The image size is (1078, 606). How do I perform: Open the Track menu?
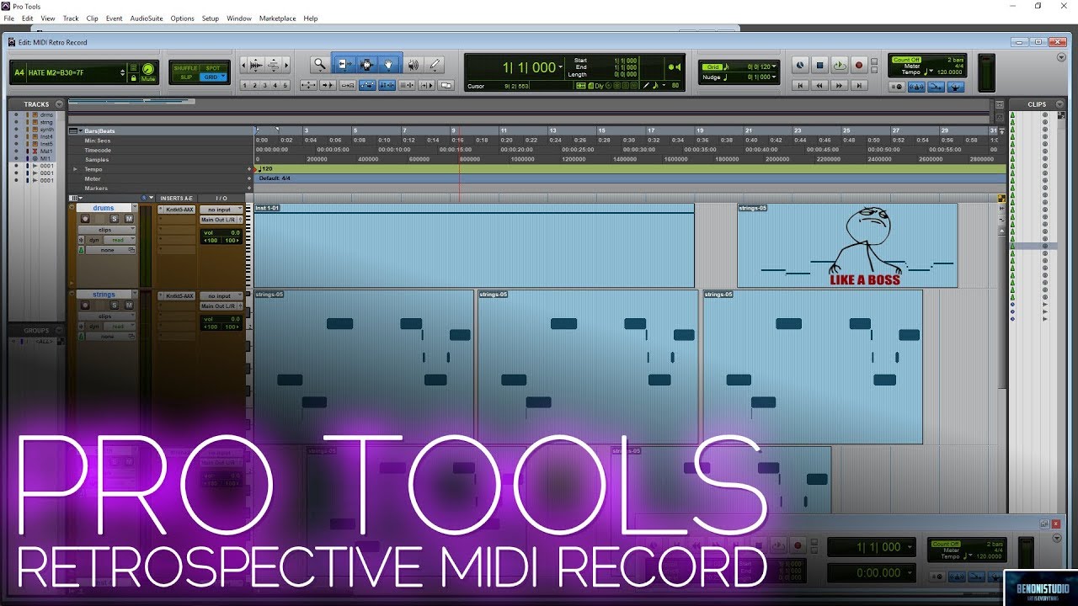[x=71, y=19]
